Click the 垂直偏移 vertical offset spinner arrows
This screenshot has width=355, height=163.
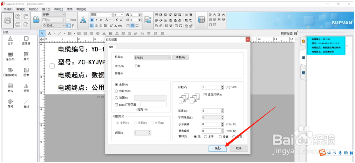222,131
